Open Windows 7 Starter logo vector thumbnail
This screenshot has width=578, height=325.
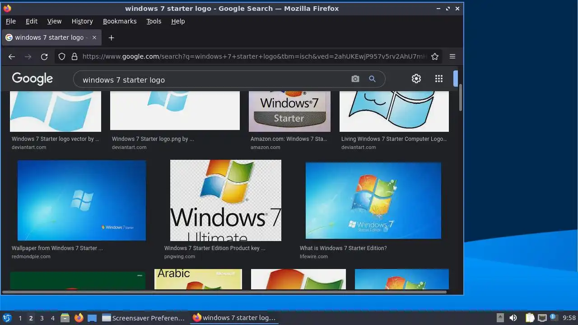click(x=56, y=111)
